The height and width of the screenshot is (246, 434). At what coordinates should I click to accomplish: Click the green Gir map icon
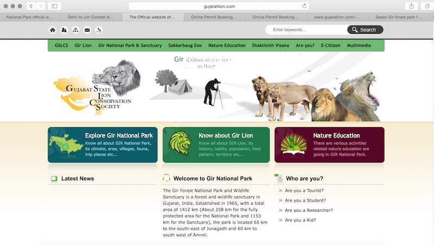(x=66, y=144)
